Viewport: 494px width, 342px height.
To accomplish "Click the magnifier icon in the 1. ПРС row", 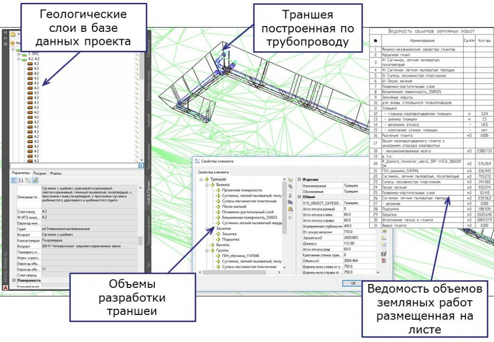I will [x=137, y=54].
